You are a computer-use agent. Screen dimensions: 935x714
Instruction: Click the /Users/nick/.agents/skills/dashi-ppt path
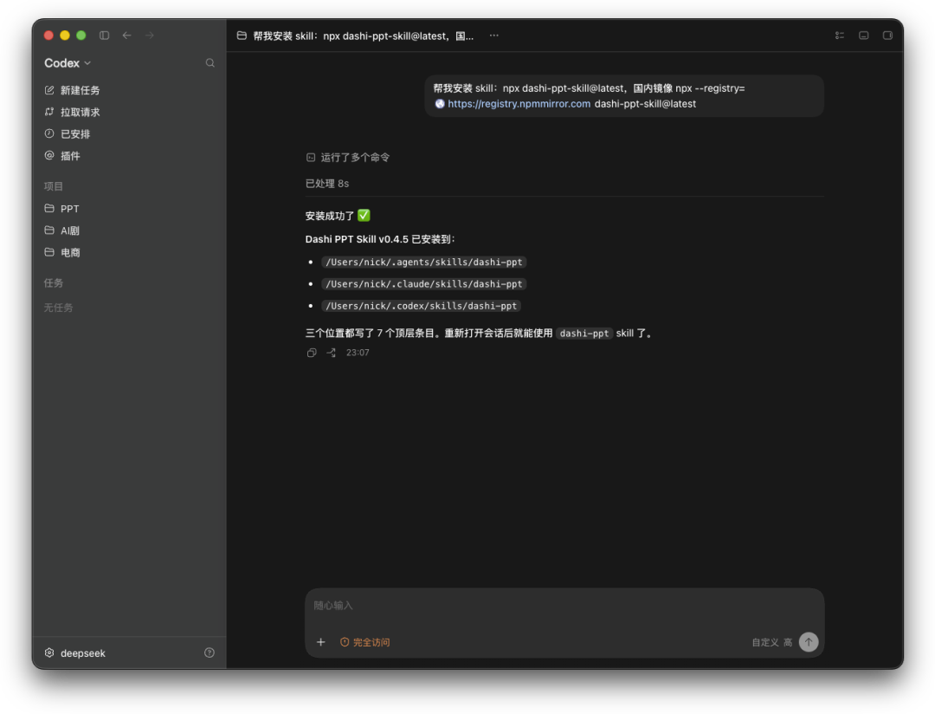pyautogui.click(x=424, y=262)
